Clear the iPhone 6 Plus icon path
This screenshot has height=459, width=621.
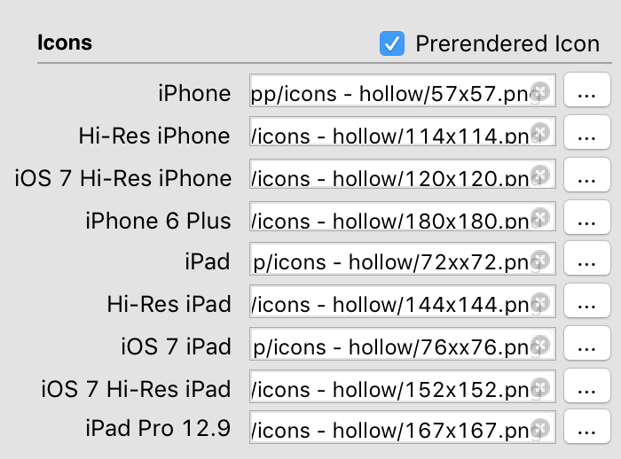[x=542, y=219]
